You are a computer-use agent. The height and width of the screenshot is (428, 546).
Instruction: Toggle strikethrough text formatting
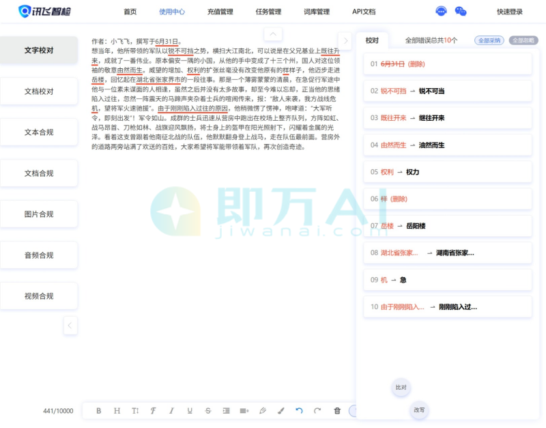207,411
